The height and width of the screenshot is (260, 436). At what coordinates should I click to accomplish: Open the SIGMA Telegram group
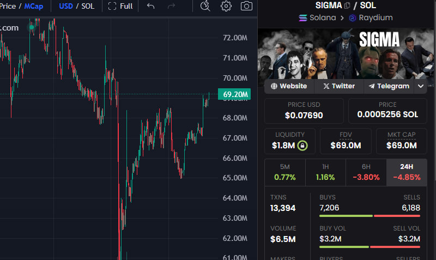[x=389, y=86]
